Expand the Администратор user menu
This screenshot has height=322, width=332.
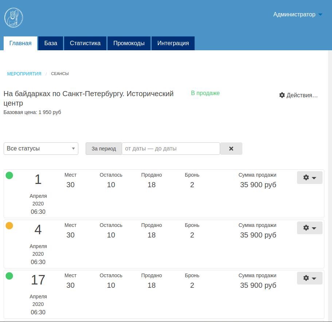click(x=297, y=15)
